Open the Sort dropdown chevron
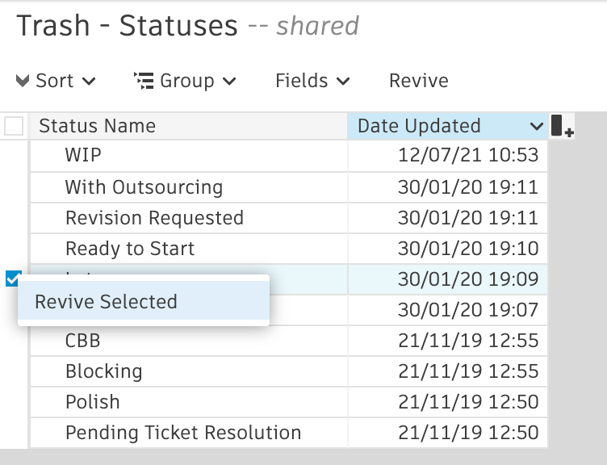This screenshot has width=607, height=465. coord(90,82)
